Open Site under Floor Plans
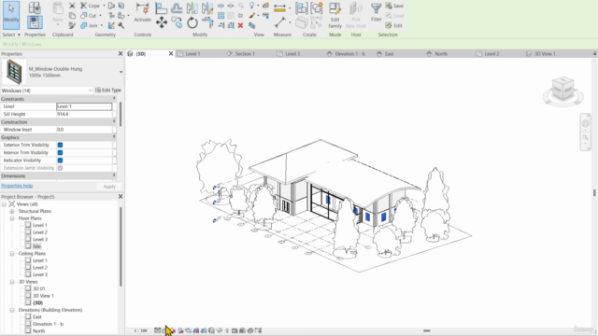This screenshot has width=598, height=336. (36, 246)
